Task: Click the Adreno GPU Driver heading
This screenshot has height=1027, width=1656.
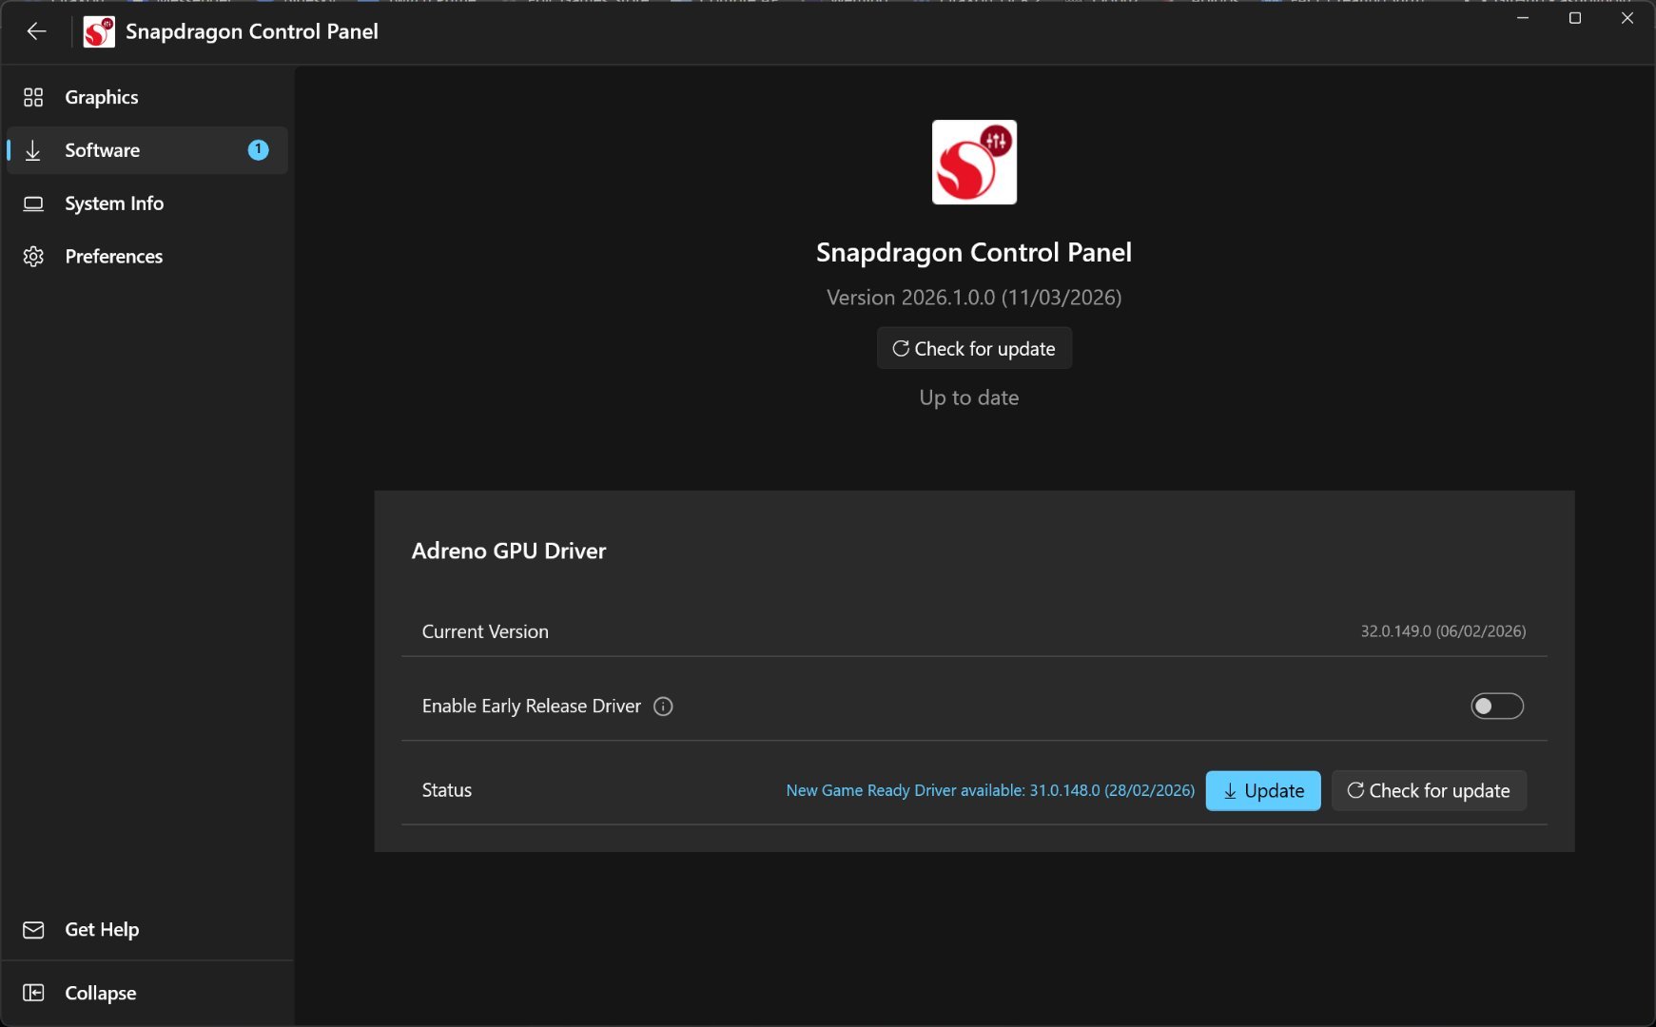Action: click(x=509, y=551)
